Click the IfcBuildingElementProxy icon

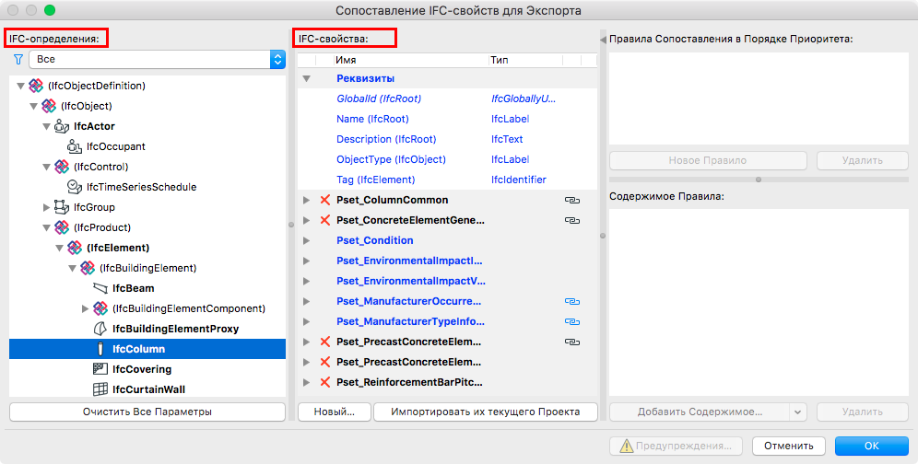click(x=100, y=329)
